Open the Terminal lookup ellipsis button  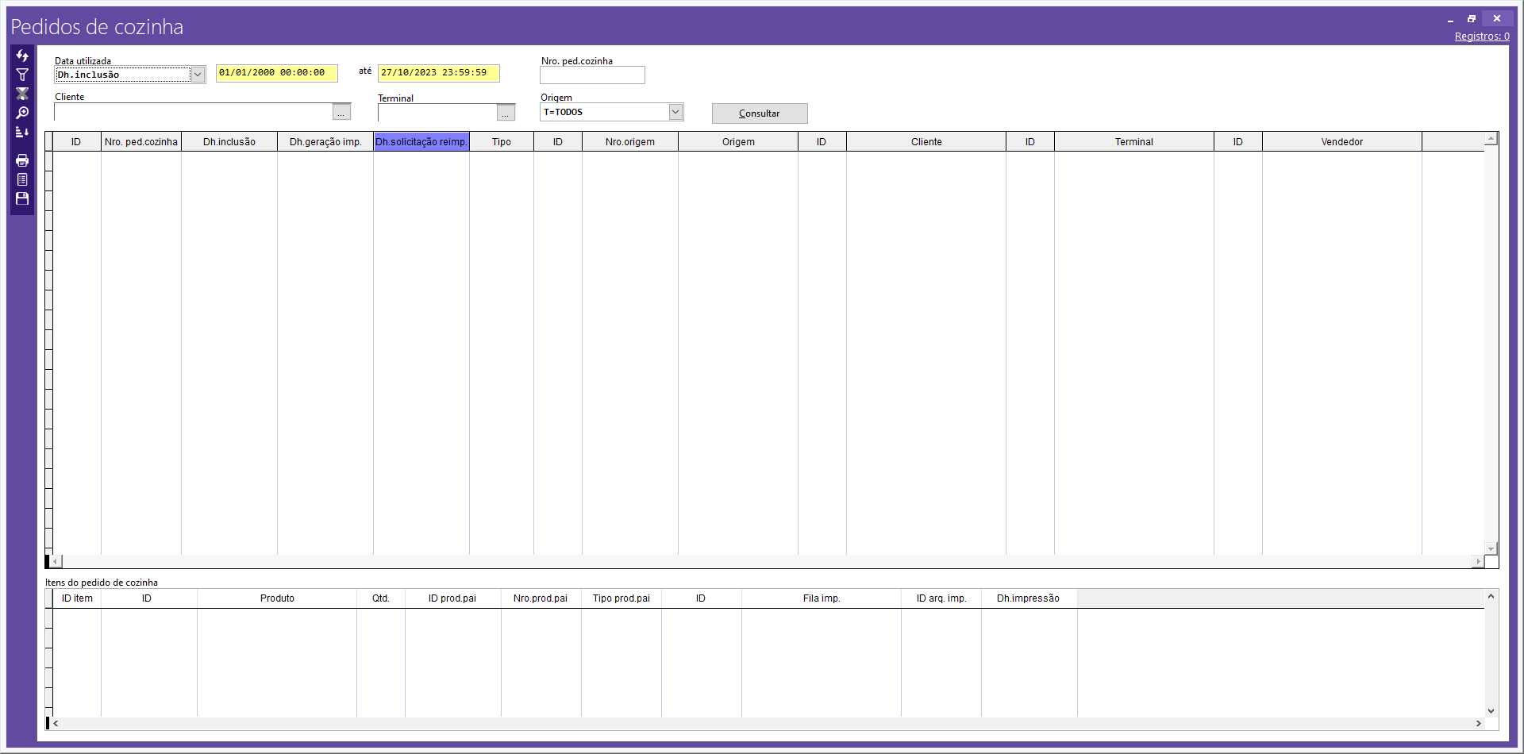point(506,113)
